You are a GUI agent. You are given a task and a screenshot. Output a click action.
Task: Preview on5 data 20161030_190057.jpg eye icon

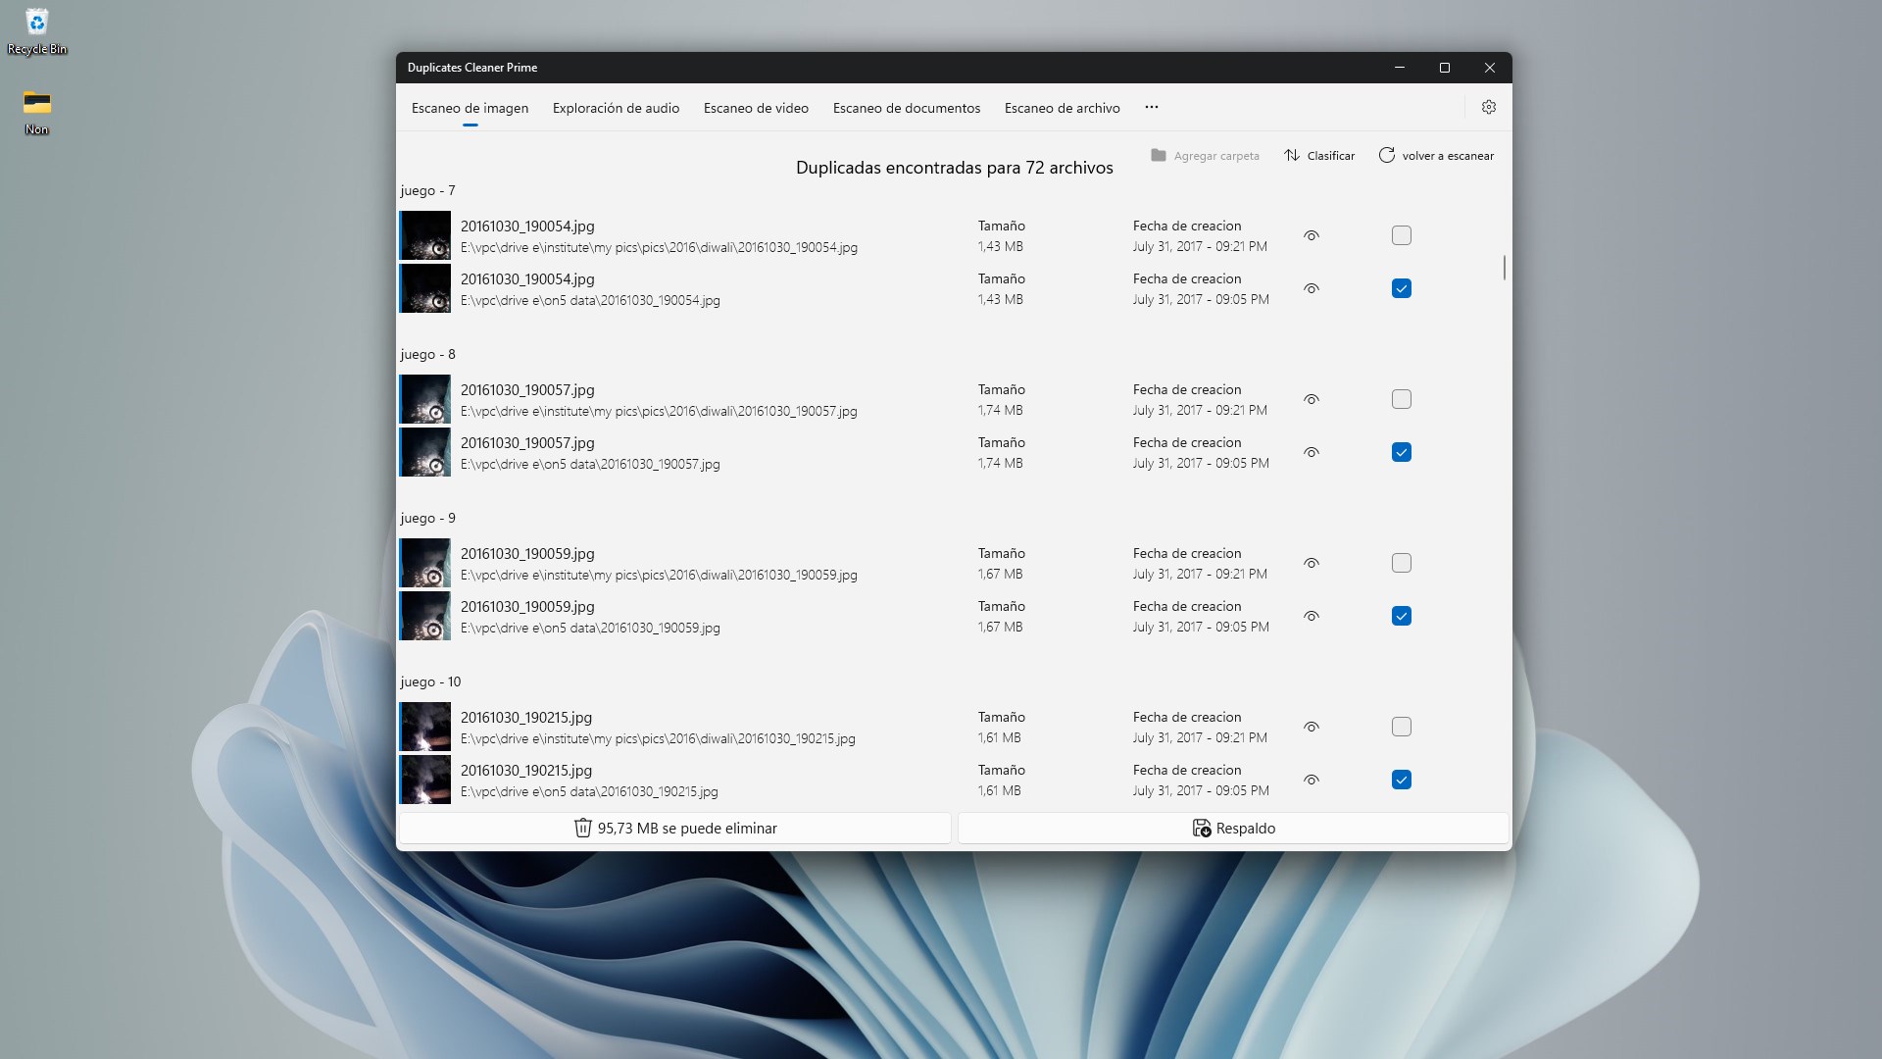[1312, 453]
